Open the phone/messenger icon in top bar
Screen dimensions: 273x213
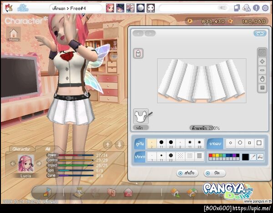click(237, 8)
